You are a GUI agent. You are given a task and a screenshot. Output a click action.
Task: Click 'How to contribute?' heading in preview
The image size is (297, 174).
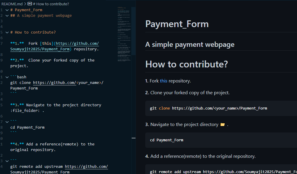[187, 64]
